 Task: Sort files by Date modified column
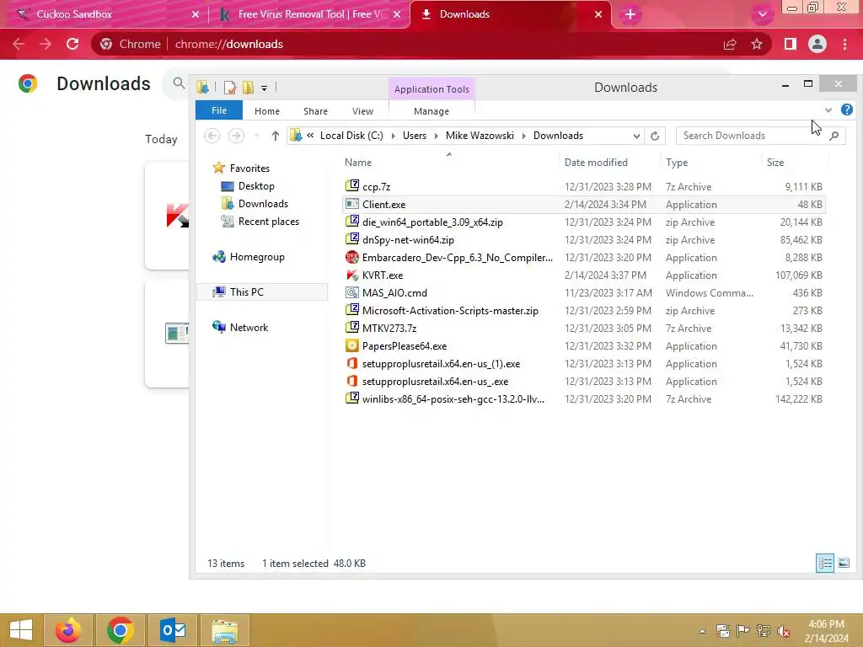[596, 163]
